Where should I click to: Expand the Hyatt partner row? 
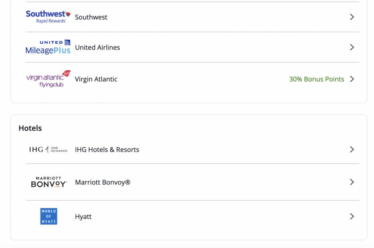(352, 216)
